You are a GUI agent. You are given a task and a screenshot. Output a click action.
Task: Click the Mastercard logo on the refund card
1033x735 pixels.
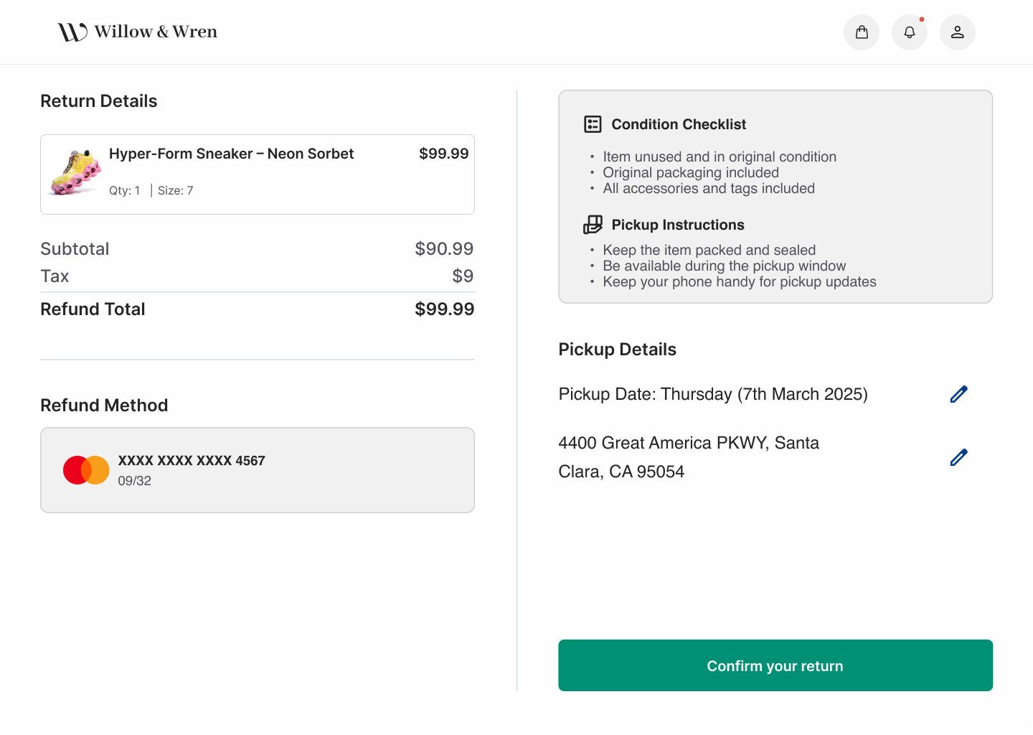click(x=86, y=469)
